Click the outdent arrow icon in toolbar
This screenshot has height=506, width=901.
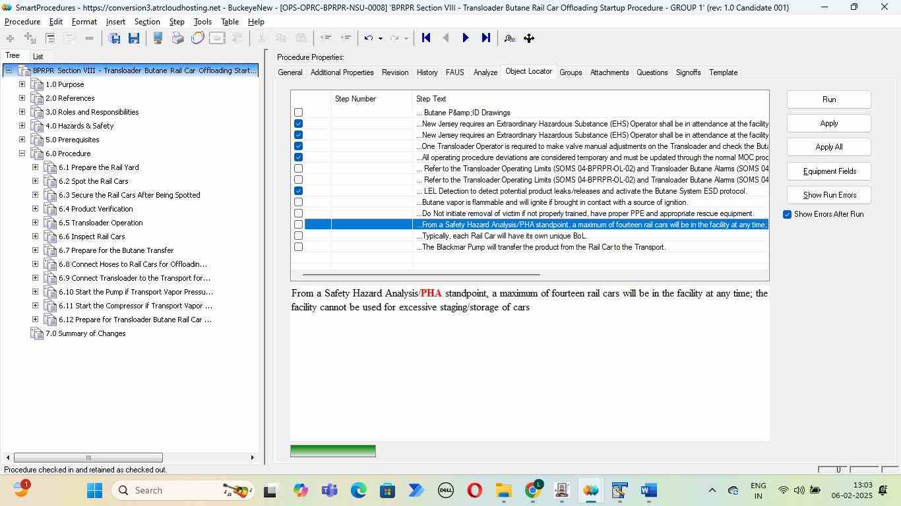coord(325,38)
